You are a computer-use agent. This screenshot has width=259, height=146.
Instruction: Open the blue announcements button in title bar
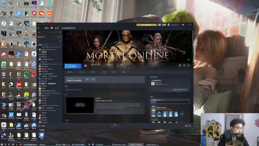(159, 25)
